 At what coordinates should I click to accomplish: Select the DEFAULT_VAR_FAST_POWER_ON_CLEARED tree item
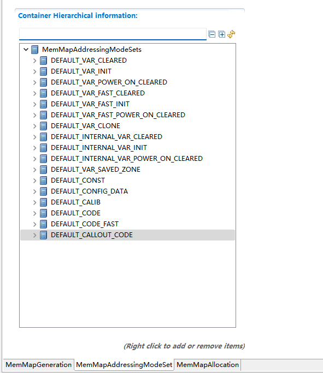point(118,115)
